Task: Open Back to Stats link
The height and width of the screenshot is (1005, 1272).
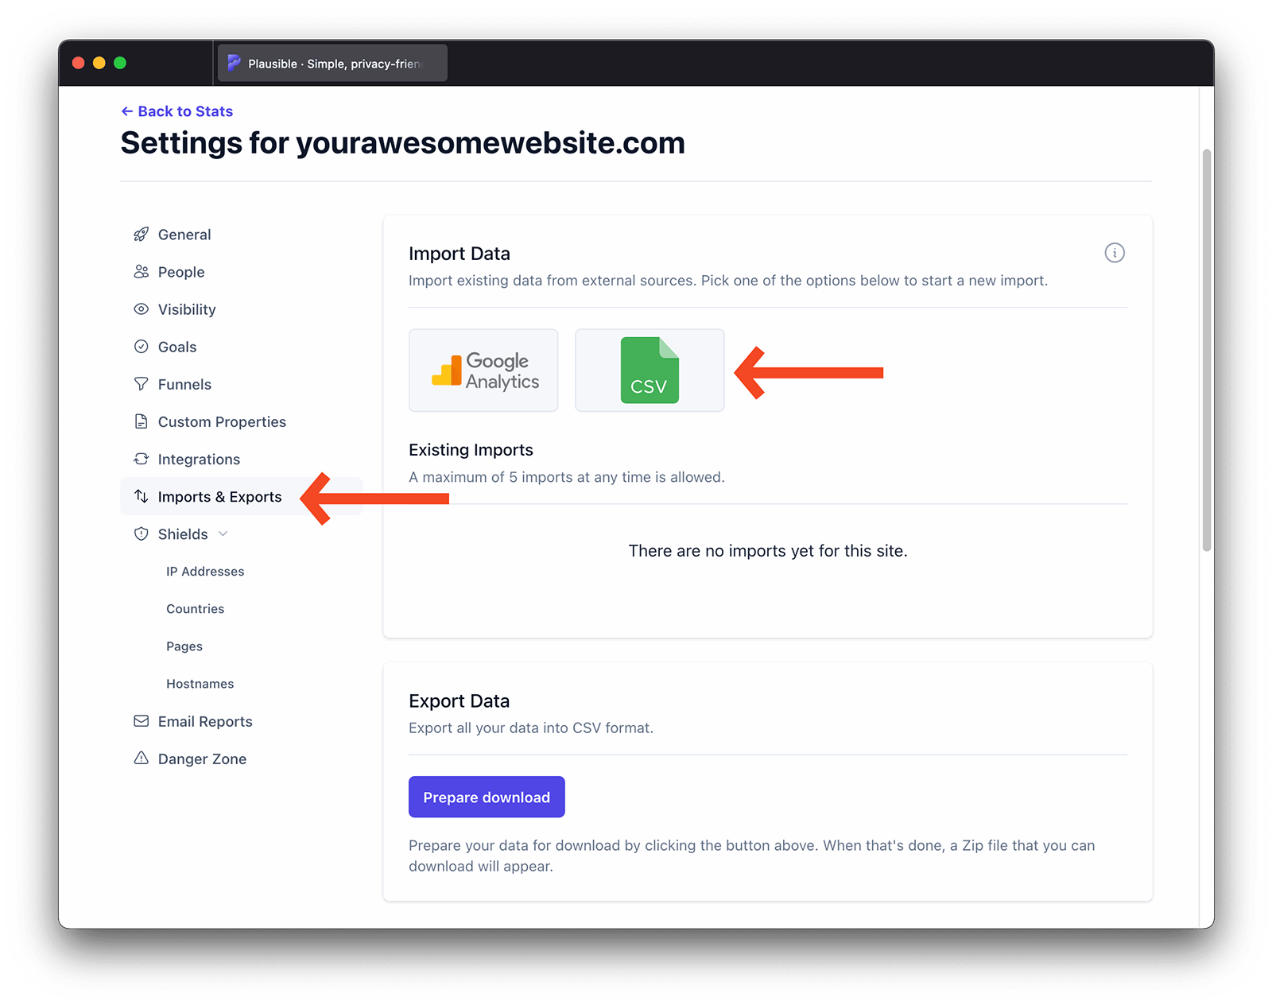Action: (x=176, y=111)
